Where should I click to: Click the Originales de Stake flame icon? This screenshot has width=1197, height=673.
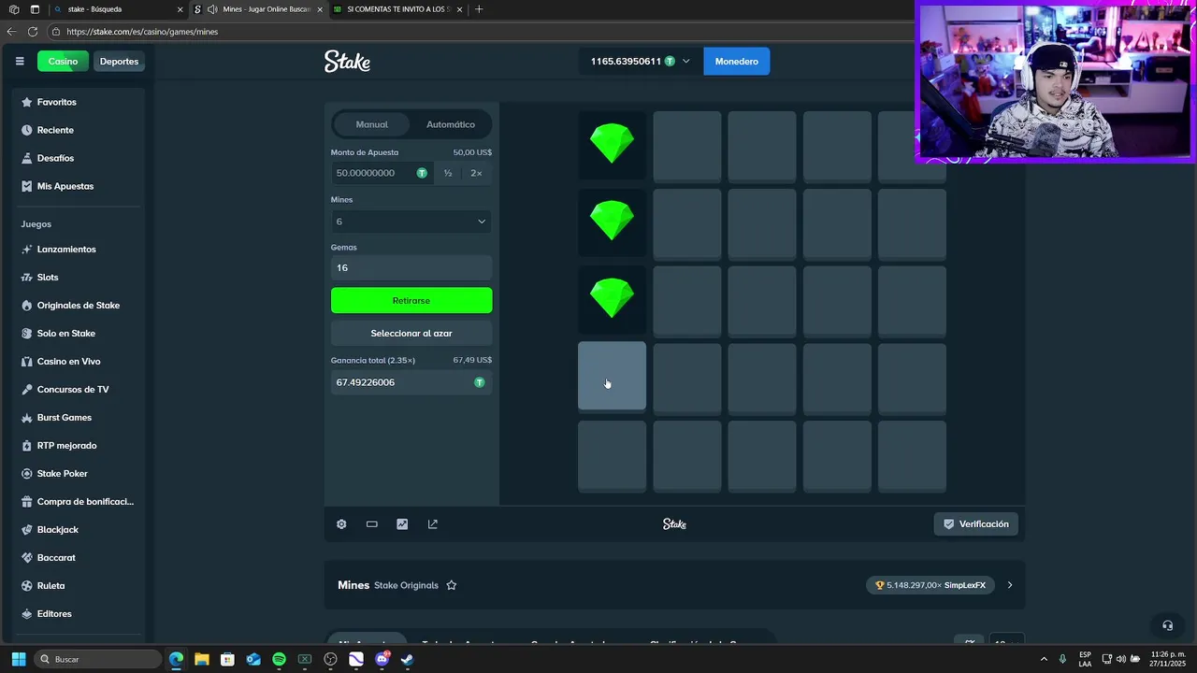point(27,306)
